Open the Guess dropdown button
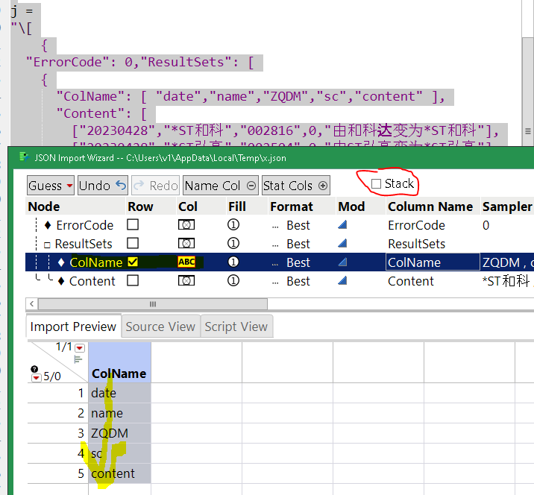The width and height of the screenshot is (534, 495). (51, 186)
